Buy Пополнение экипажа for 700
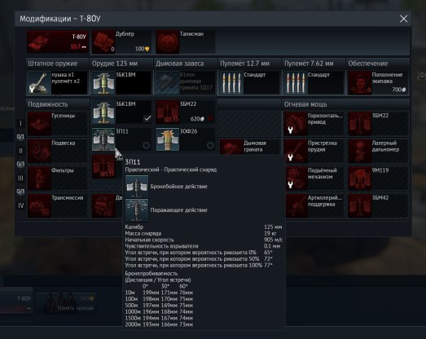 [378, 83]
